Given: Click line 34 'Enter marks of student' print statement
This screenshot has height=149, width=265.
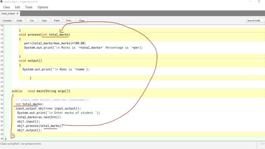Looking at the screenshot, I should pyautogui.click(x=58, y=113).
